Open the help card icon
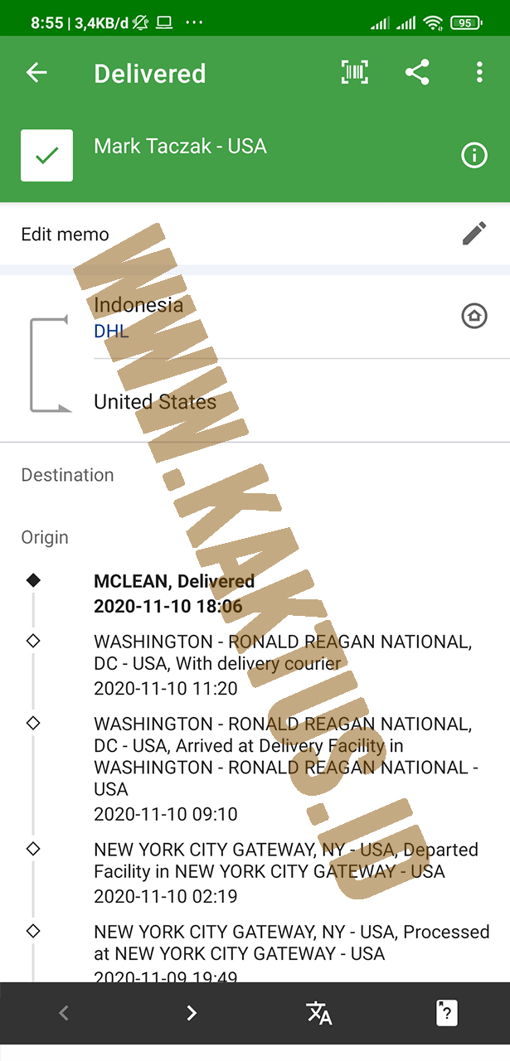The image size is (510, 1061). coord(447,1013)
